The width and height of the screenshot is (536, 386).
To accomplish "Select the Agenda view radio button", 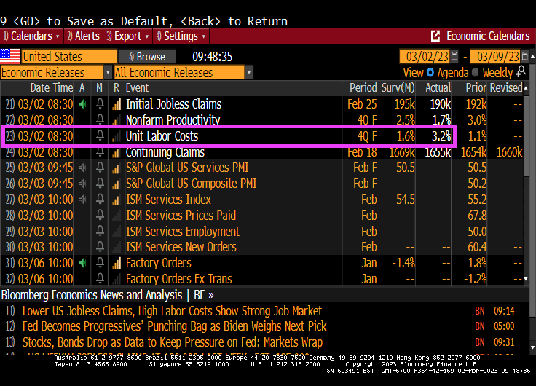I will (431, 73).
